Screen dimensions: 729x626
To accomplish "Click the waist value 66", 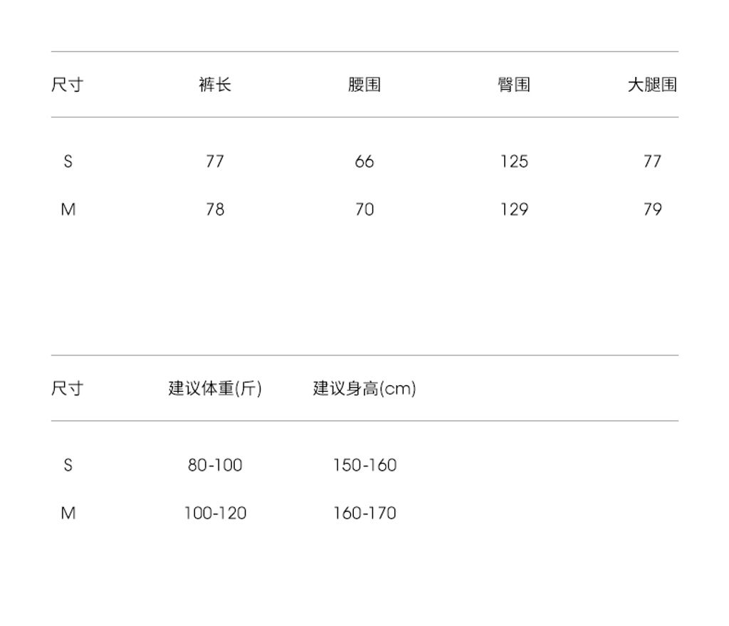I will (x=364, y=162).
